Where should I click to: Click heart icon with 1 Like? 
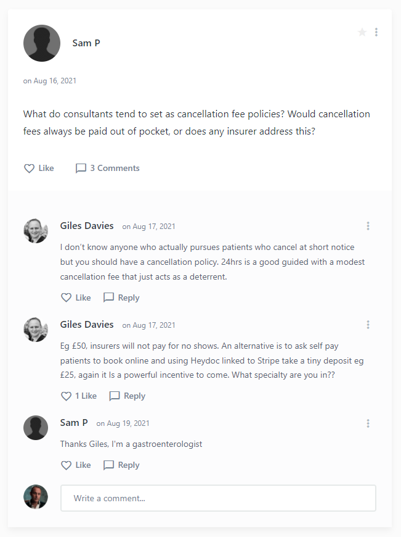pos(67,396)
